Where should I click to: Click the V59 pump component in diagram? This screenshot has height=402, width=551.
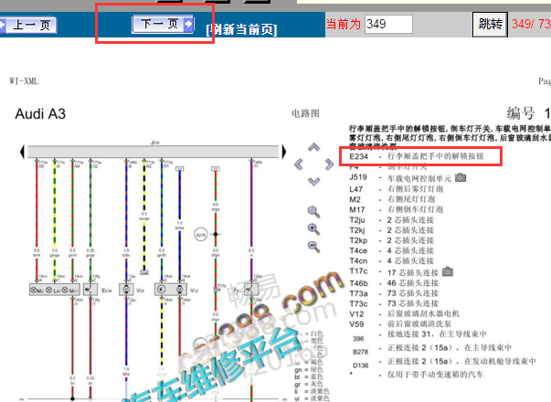click(126, 290)
